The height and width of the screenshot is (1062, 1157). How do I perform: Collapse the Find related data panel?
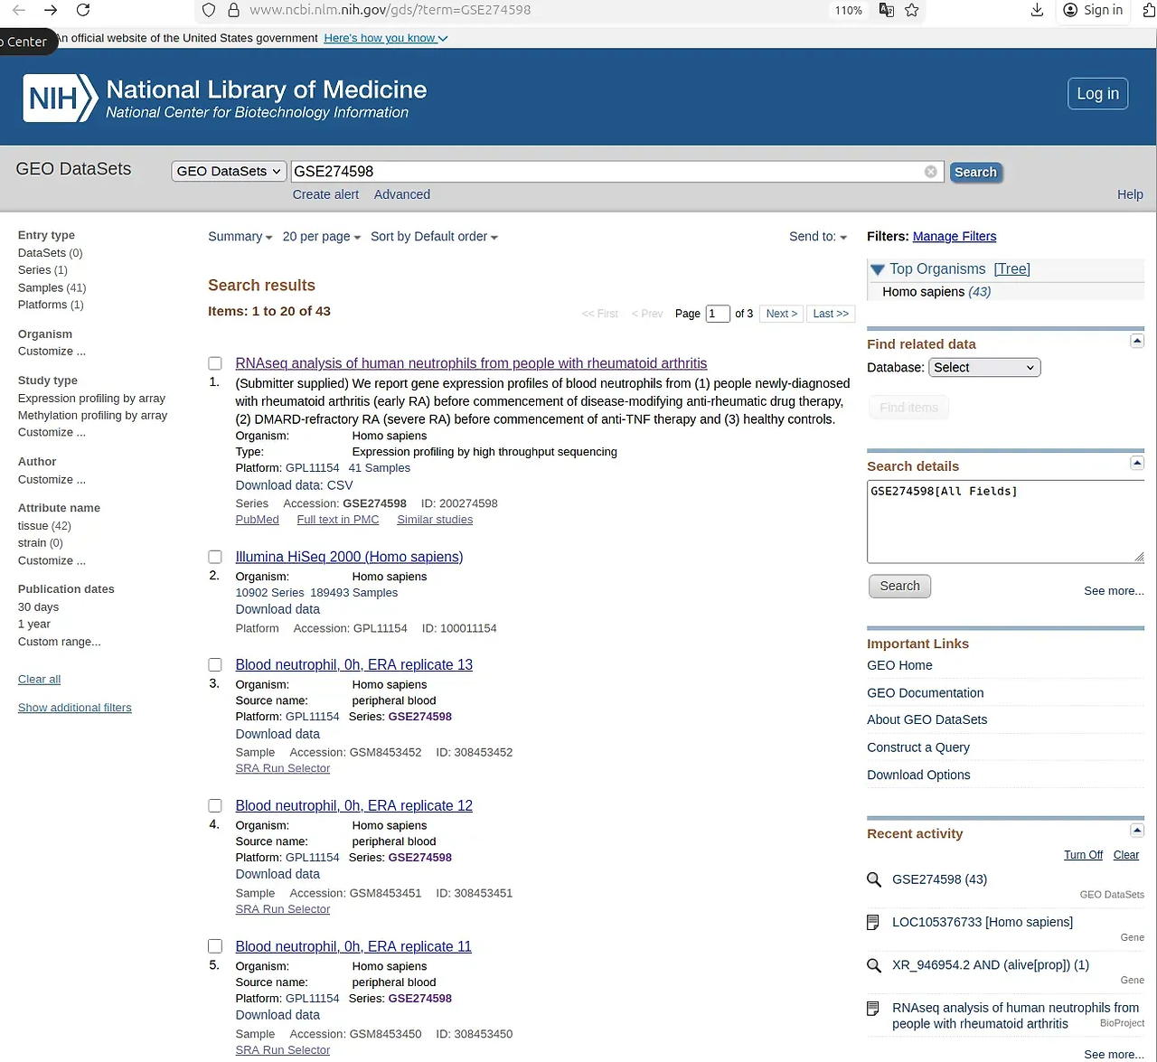(x=1137, y=341)
